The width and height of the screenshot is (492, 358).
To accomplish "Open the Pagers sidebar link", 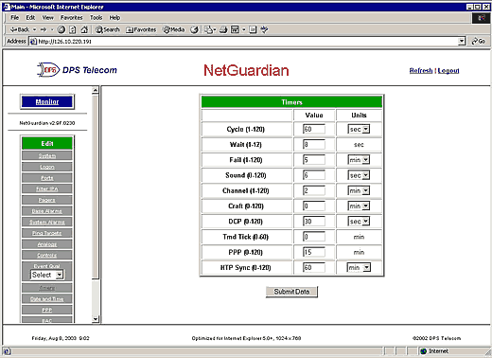I will [x=47, y=200].
